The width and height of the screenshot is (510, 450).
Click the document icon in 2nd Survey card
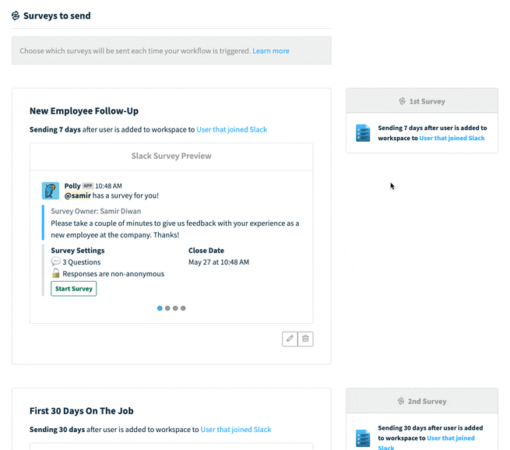point(363,438)
